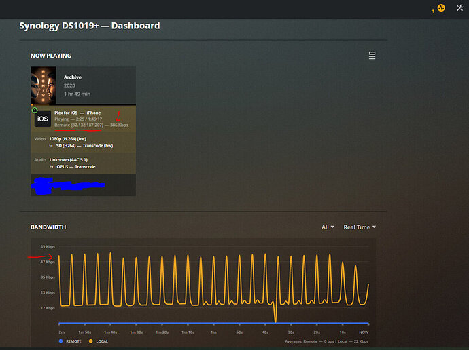Viewport: 469px width, 350px height.
Task: Click the Remote IP address 82.132.187.207
Action: click(87, 125)
